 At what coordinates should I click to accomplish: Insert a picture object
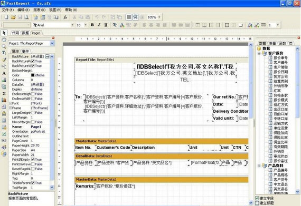(x=4, y=80)
